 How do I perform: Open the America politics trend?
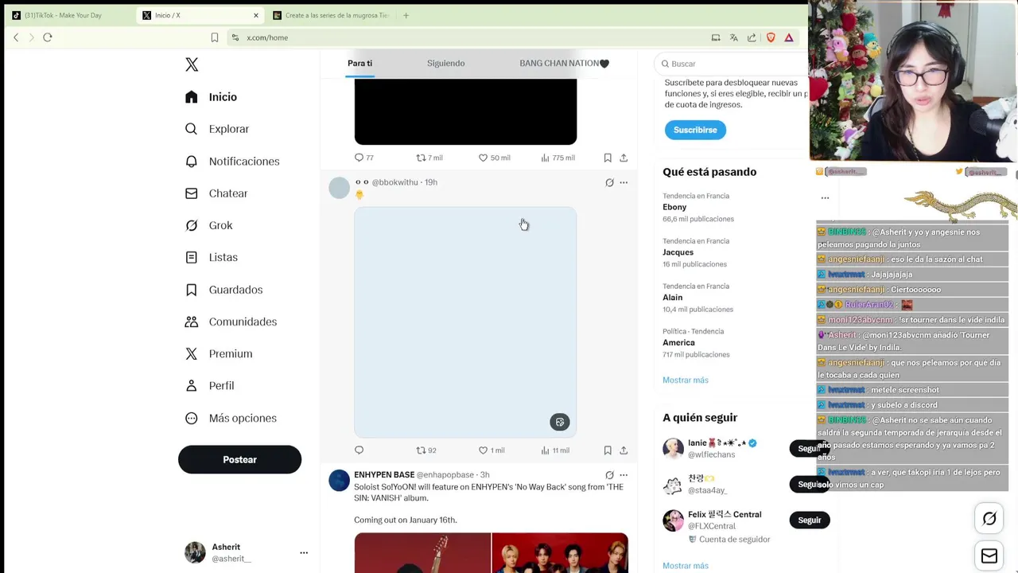tap(678, 343)
